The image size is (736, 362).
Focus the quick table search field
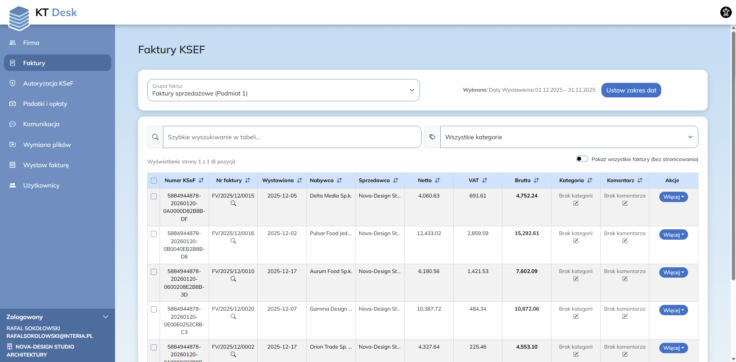click(x=292, y=137)
